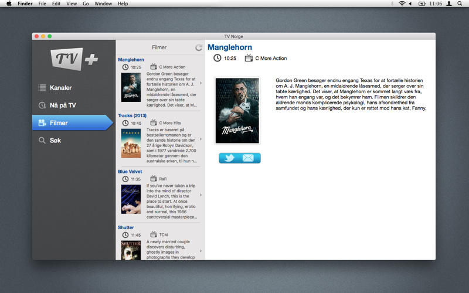Open the Window menu
Image resolution: width=469 pixels, height=293 pixels.
click(103, 4)
